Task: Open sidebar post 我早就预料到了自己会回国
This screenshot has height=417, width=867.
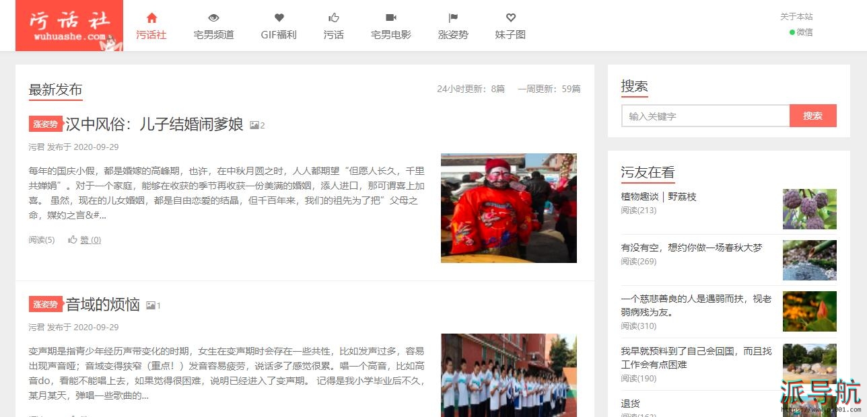Action: (x=697, y=358)
